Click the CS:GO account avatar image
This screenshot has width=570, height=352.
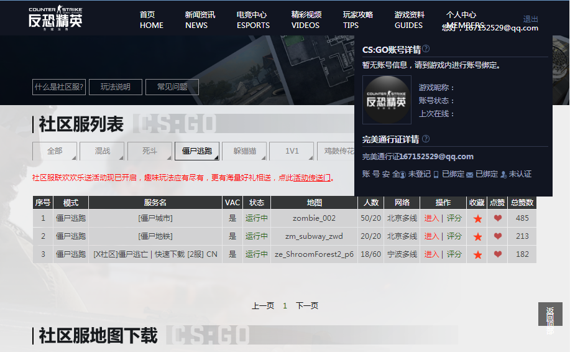tap(387, 100)
